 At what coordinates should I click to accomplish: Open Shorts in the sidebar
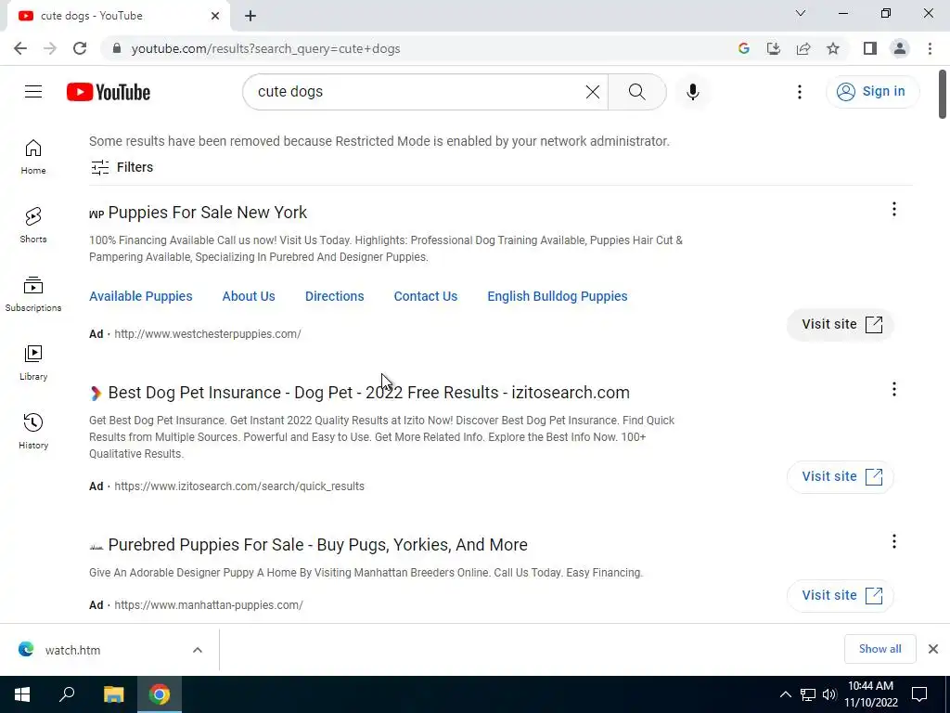coord(33,224)
